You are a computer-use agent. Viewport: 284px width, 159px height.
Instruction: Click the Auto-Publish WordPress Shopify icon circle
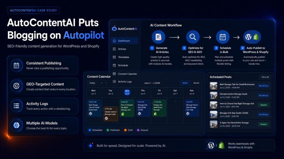(x=252, y=37)
